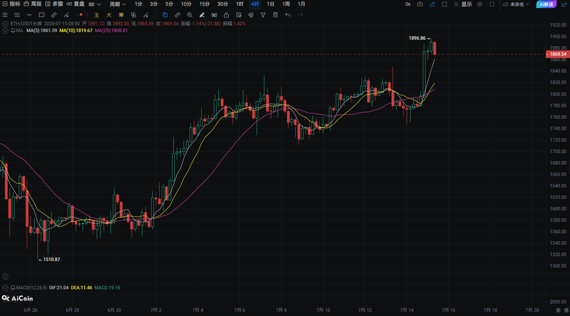Screen dimensions: 570x316
Task: Switch to the 1日 timeframe
Action: (270, 4)
